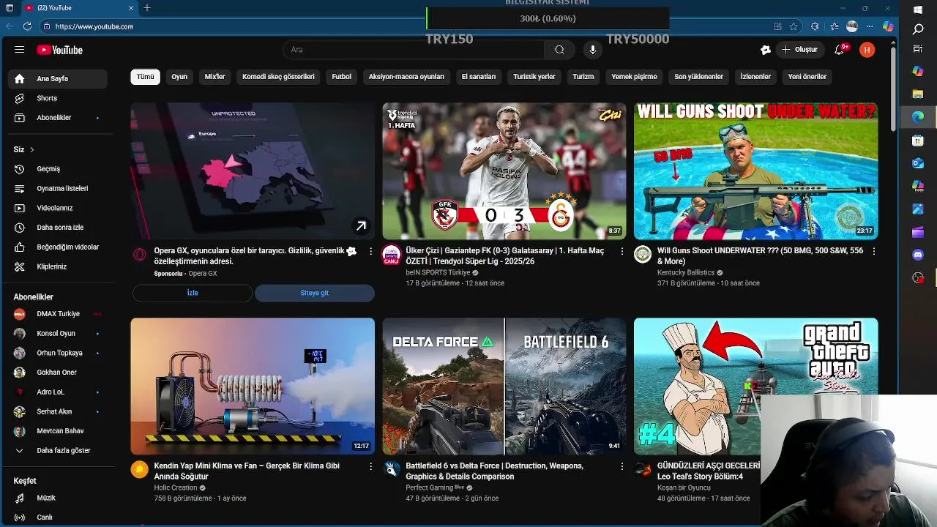Open the notifications bell

(x=840, y=50)
